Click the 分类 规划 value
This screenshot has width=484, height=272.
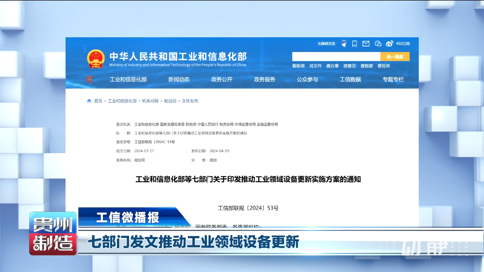(x=213, y=160)
